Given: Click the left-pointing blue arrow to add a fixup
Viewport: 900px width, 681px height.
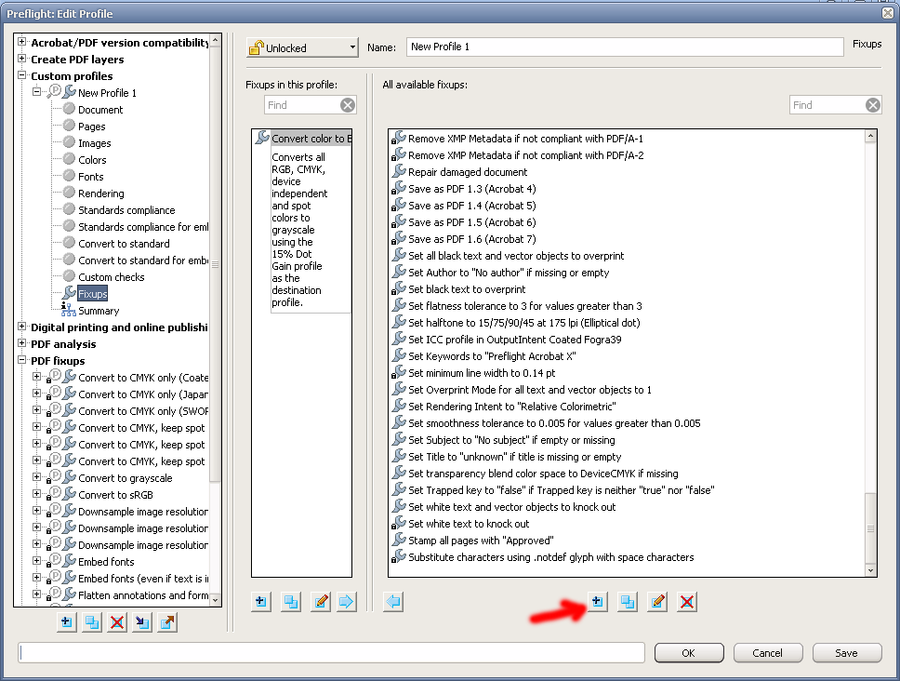Looking at the screenshot, I should 393,602.
